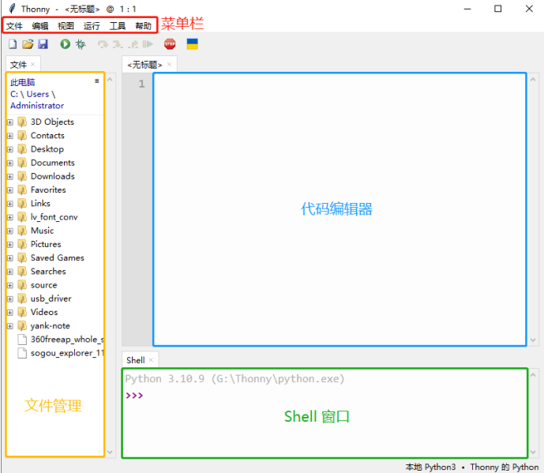The width and height of the screenshot is (544, 473).
Task: Click the Users path link
Action: click(38, 94)
